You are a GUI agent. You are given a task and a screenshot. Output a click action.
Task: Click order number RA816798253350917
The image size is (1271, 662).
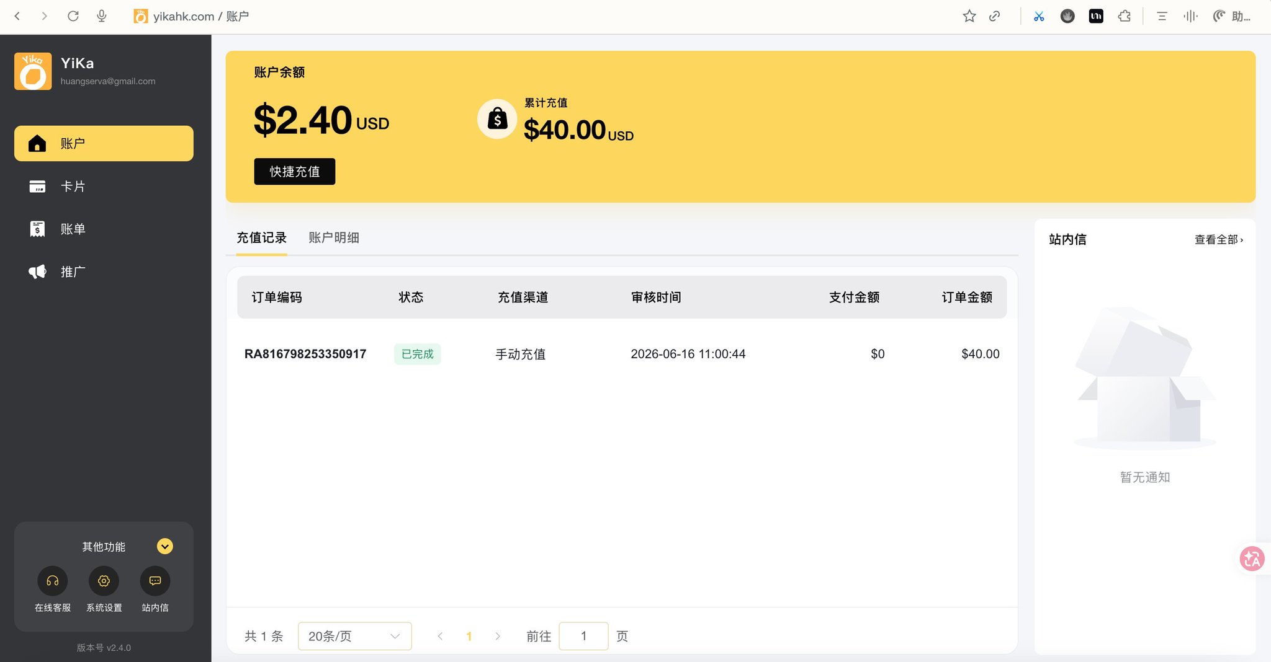click(x=305, y=354)
